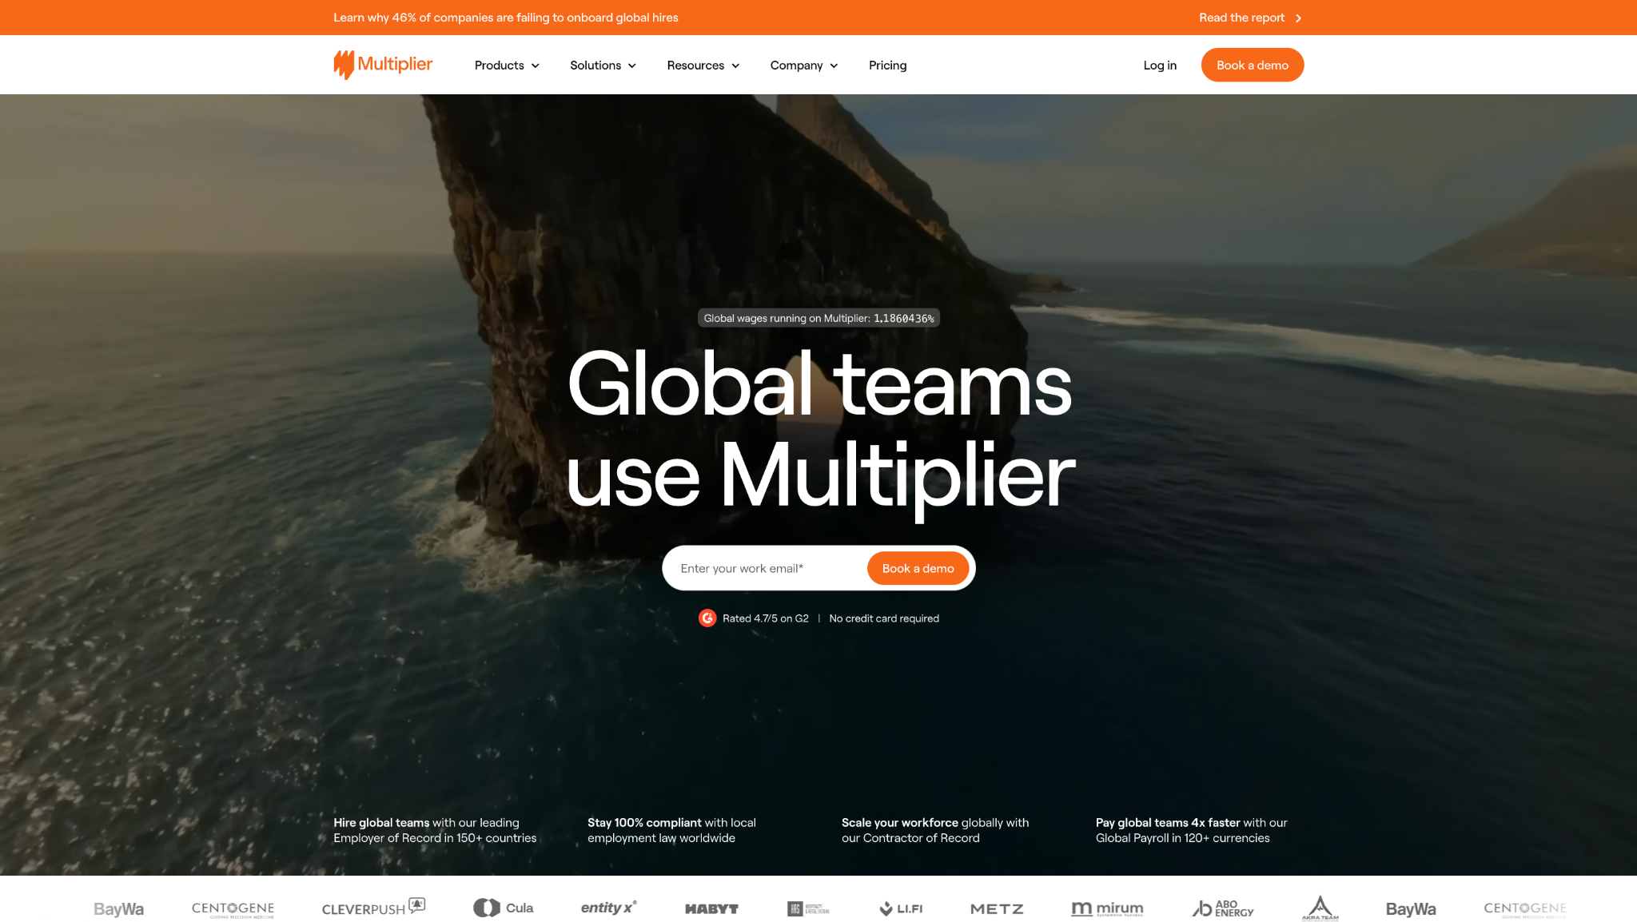
Task: Click the Multiplier logo in header
Action: [x=383, y=65]
